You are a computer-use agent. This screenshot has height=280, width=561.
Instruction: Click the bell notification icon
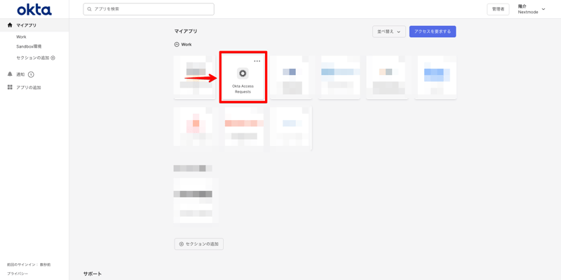click(10, 74)
